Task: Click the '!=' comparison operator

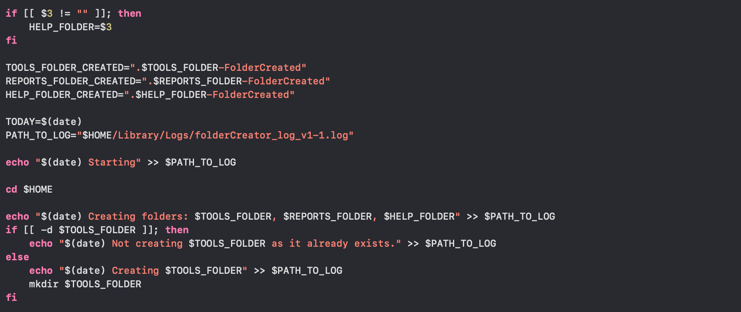Action: (x=65, y=14)
